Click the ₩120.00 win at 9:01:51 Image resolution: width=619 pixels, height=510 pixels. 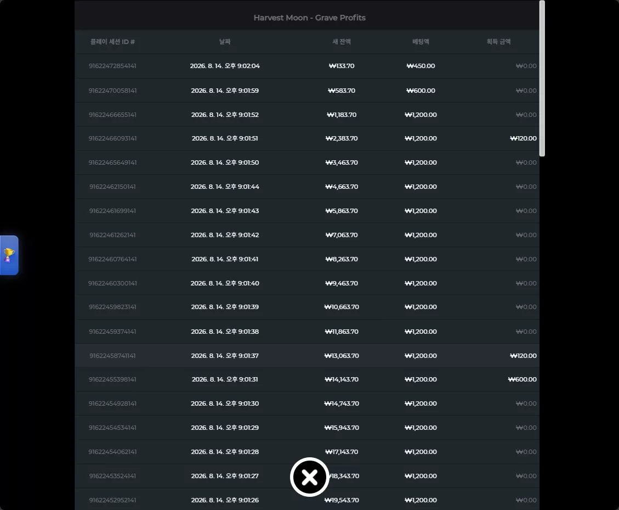click(523, 138)
